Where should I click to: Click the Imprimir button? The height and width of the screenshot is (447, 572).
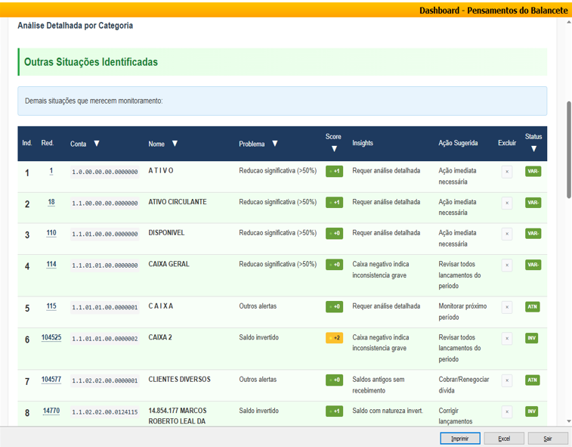pos(459,439)
